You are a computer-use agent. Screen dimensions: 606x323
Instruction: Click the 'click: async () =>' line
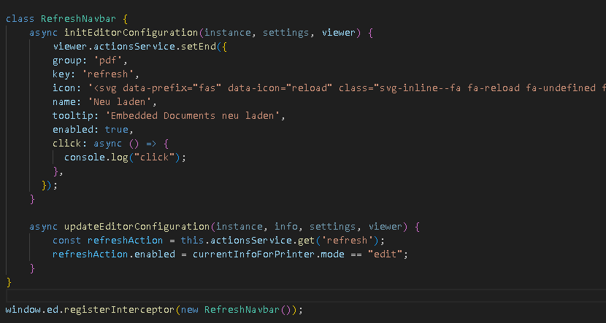point(110,144)
